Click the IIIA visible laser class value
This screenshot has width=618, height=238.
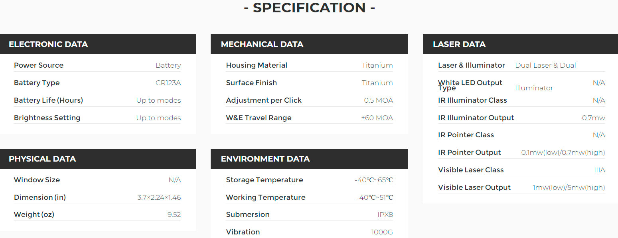(x=599, y=170)
